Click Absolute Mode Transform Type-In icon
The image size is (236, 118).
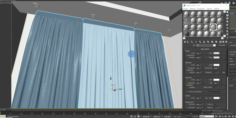[x=138, y=116]
